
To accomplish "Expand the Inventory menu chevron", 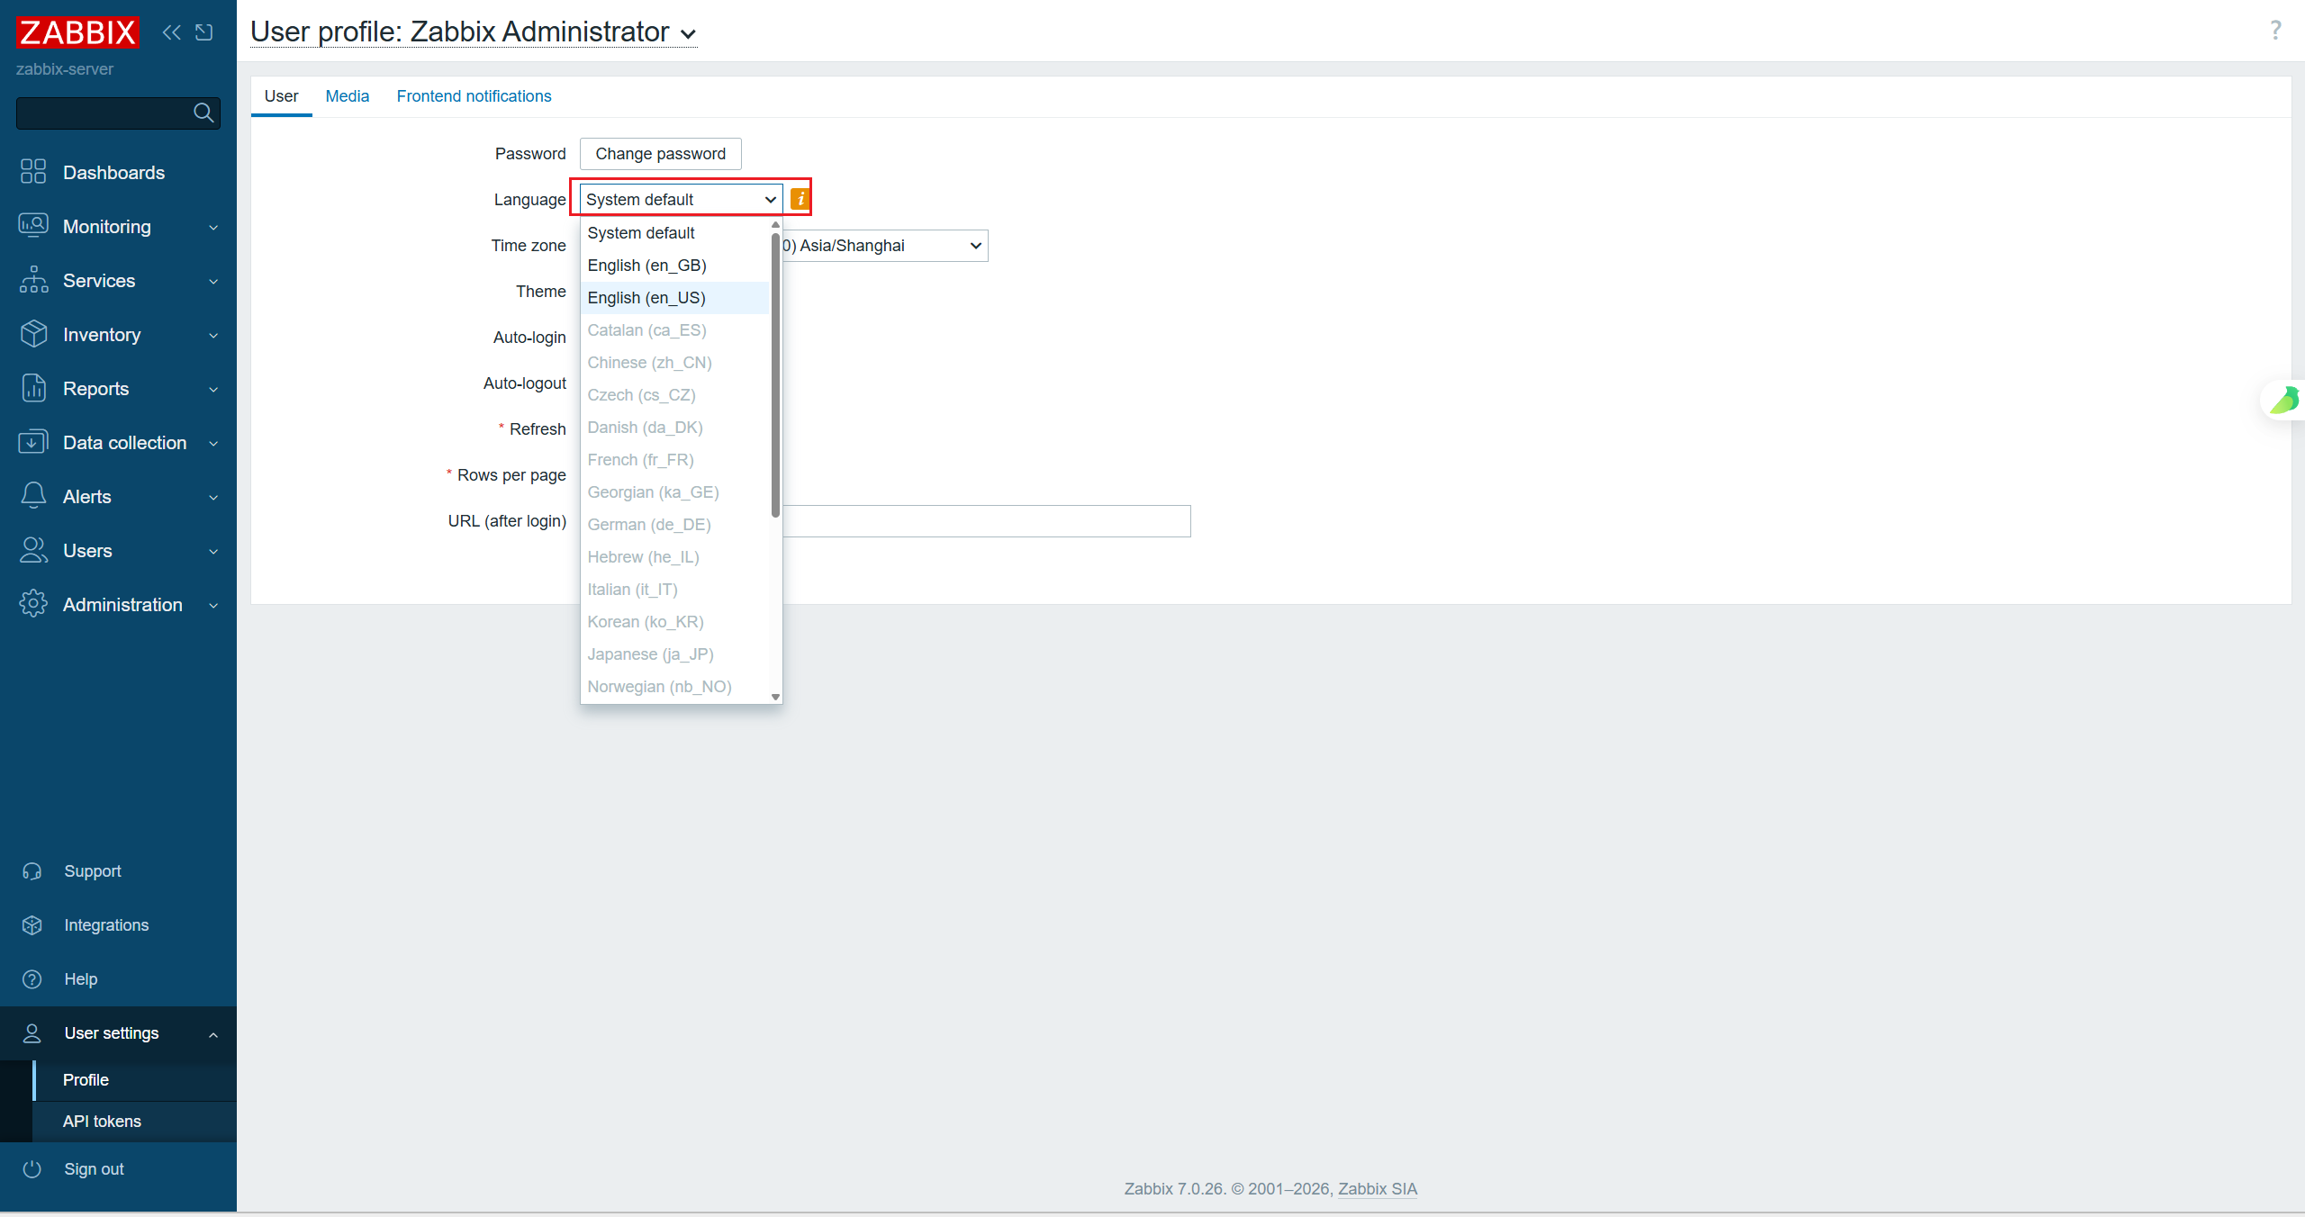I will (x=213, y=335).
